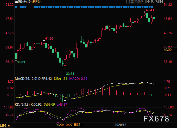Click the first blue dot in the top row

pos(16,7)
